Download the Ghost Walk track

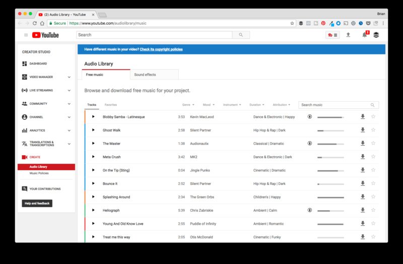363,130
